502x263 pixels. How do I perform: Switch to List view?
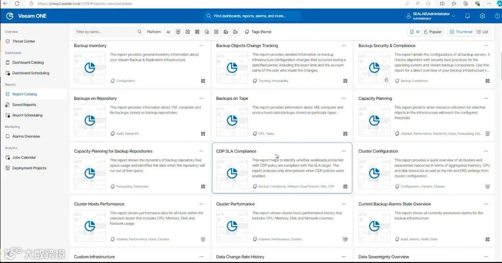(482, 32)
